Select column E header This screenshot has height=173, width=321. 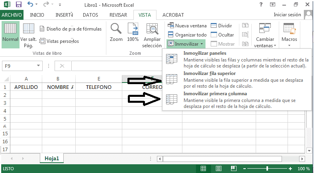tap(99, 79)
